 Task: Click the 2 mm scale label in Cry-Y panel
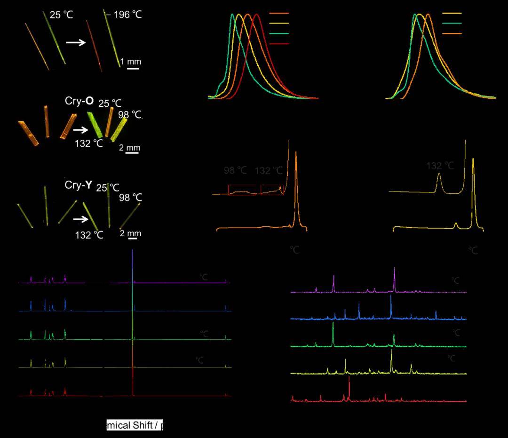131,233
